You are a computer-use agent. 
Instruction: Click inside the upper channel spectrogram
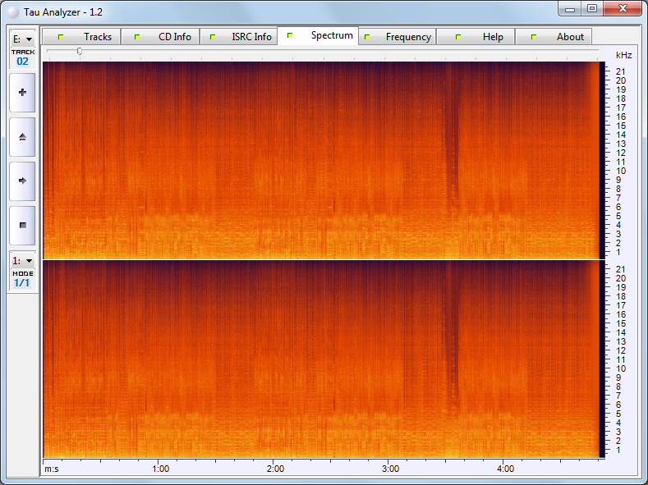pyautogui.click(x=320, y=160)
